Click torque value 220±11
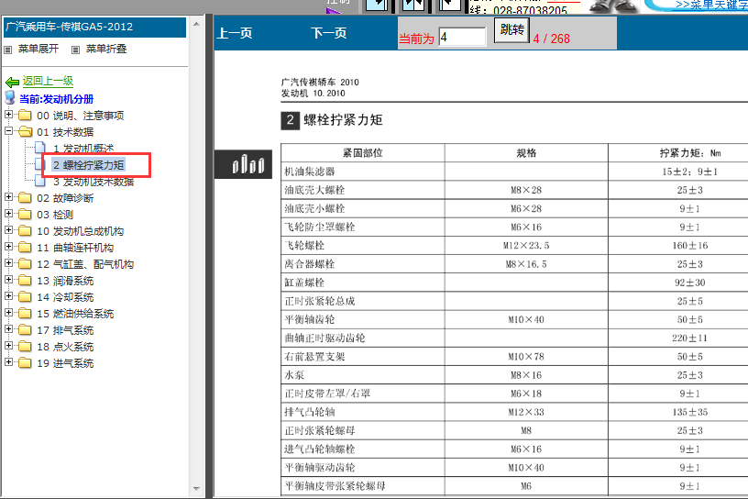The image size is (748, 499). (x=690, y=338)
